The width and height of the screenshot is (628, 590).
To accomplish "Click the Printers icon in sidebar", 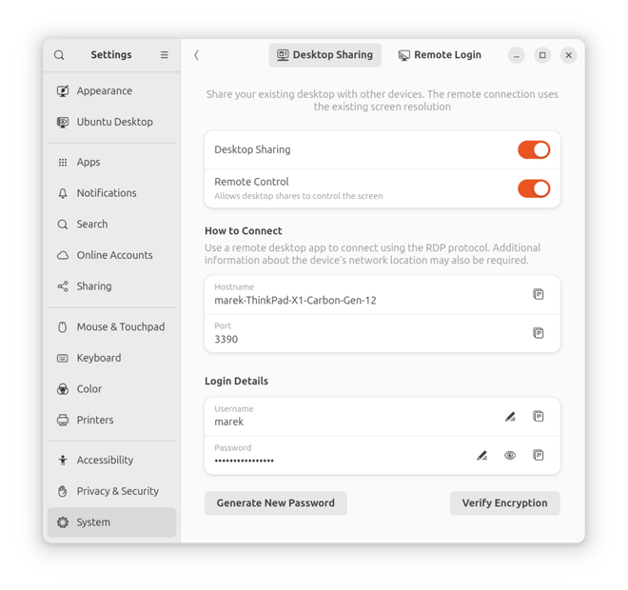I will (63, 421).
